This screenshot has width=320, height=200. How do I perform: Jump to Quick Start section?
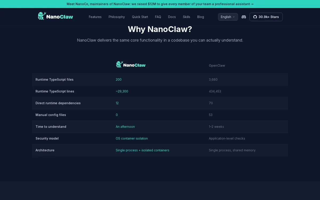coord(140,17)
